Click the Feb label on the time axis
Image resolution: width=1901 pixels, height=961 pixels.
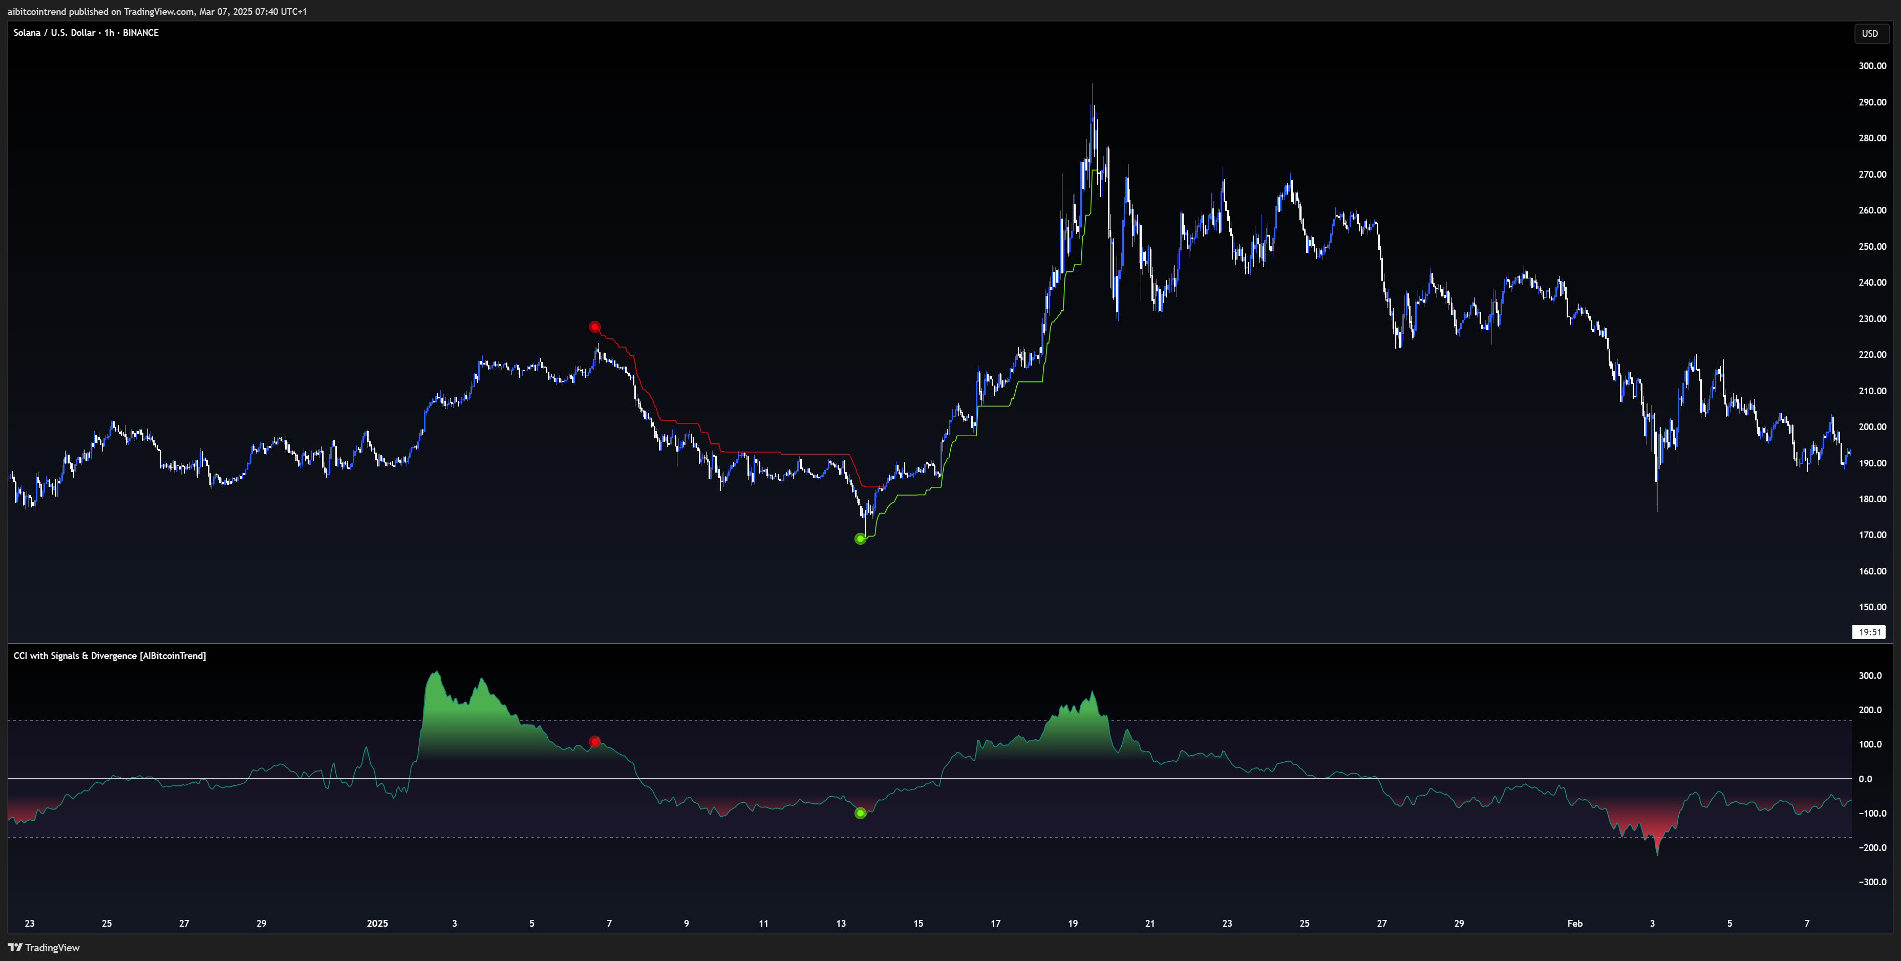click(x=1575, y=923)
